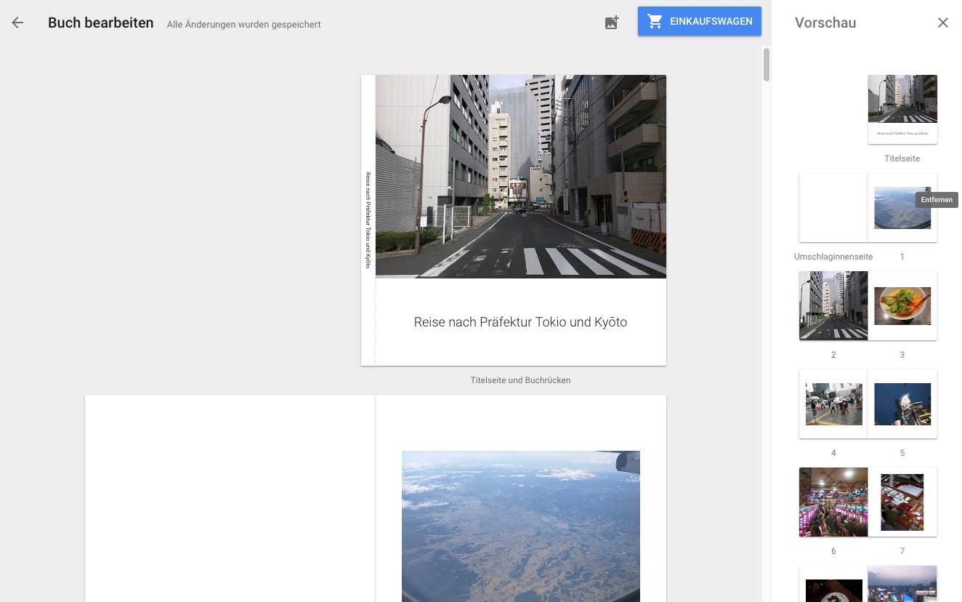Viewport: 962px width, 602px height.
Task: Add photos with the image-plus icon
Action: coord(612,23)
